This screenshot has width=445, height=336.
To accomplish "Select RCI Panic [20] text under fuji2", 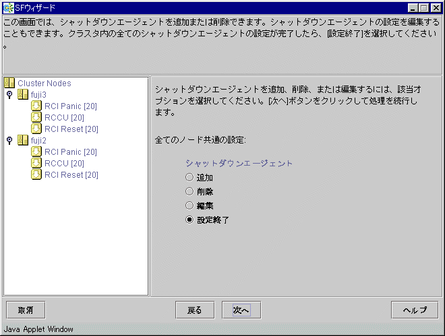I will 71,152.
